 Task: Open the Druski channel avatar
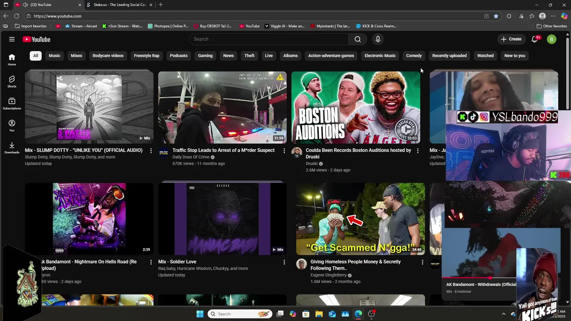pyautogui.click(x=297, y=153)
